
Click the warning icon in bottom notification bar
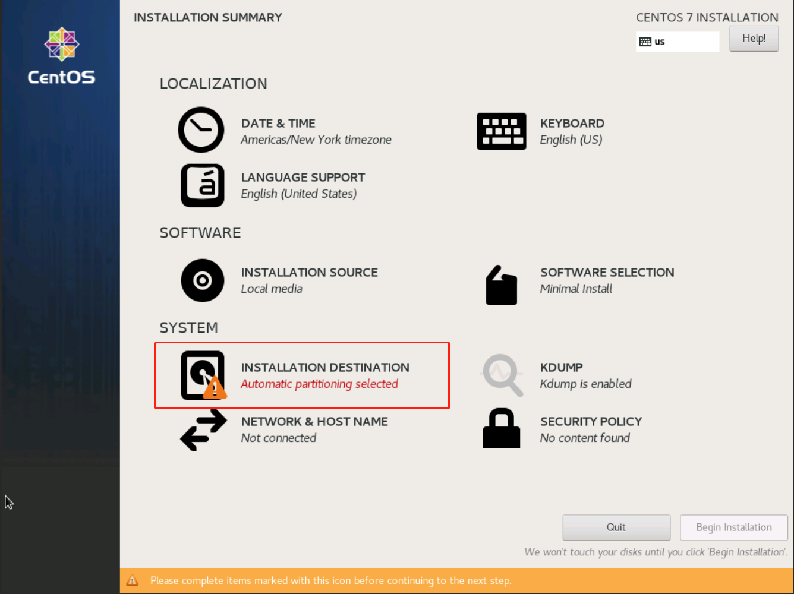click(133, 580)
